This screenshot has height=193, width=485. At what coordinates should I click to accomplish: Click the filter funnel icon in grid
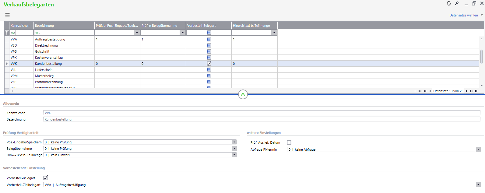click(7, 33)
